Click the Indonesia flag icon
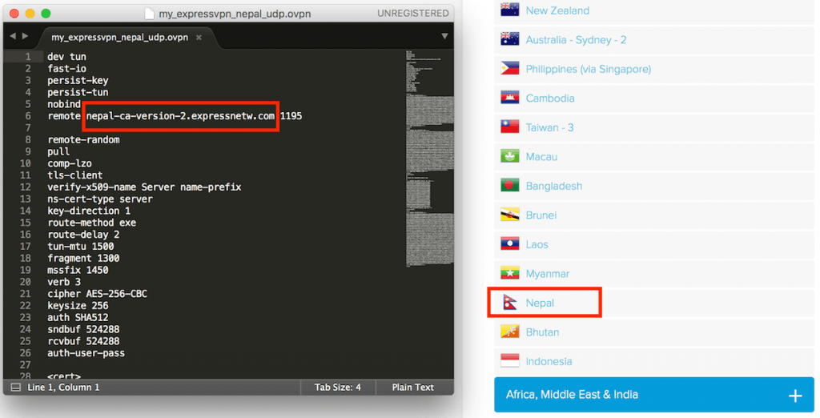Screen dimensions: 820x418 point(509,361)
